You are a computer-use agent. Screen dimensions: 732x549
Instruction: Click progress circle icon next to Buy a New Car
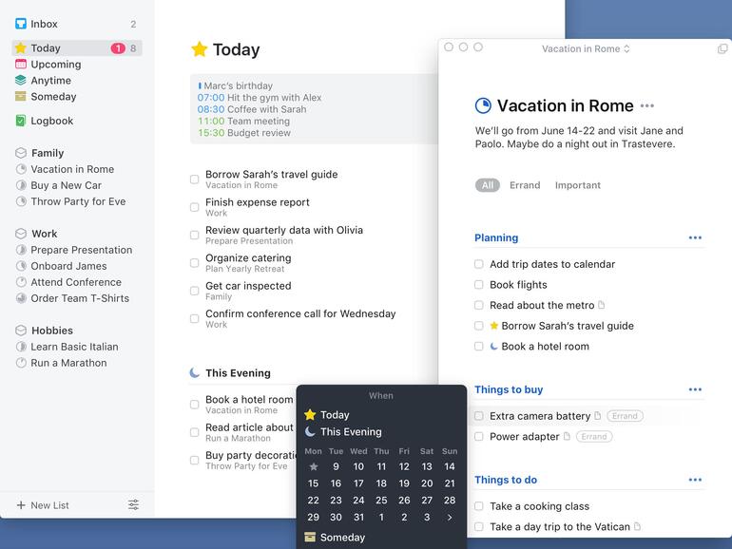(x=21, y=185)
